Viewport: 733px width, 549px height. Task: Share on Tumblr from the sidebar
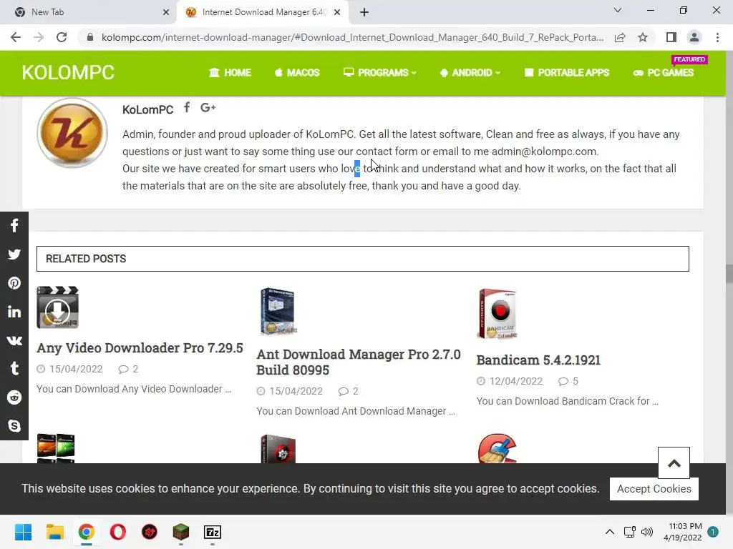tap(14, 369)
